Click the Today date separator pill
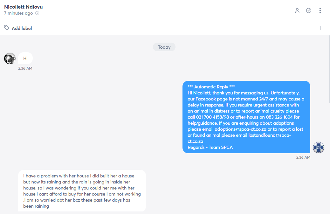This screenshot has height=214, width=330. (164, 47)
